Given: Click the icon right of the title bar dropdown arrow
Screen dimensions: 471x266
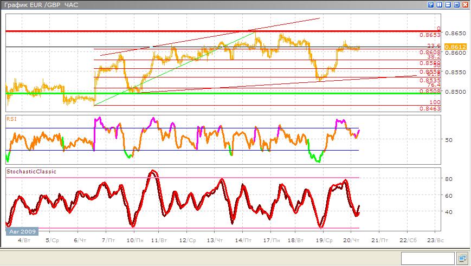Looking at the screenshot, I should (438, 5).
